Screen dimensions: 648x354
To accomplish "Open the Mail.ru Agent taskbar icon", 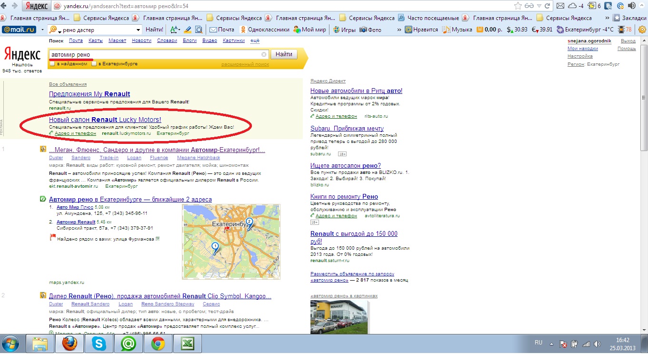I will [129, 344].
